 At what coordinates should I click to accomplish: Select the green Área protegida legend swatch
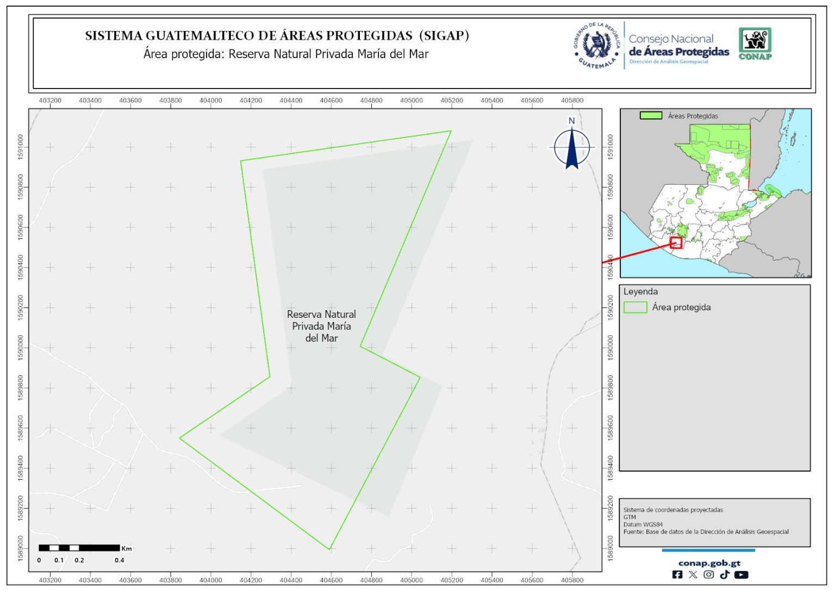(x=635, y=307)
